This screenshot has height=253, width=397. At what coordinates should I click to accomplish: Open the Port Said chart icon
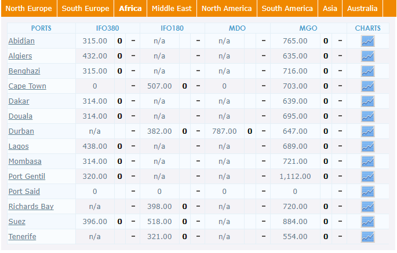(x=367, y=192)
